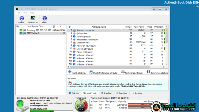Click the temperature gauge showing 95 F

(81, 106)
